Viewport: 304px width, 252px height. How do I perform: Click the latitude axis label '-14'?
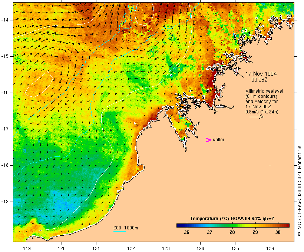[5, 20]
